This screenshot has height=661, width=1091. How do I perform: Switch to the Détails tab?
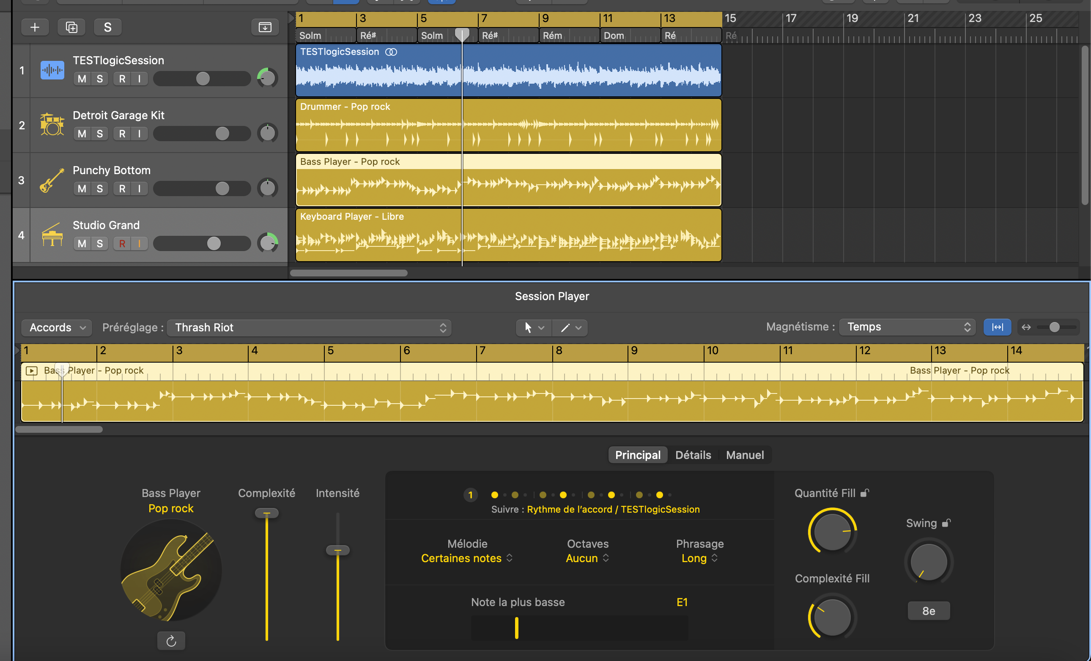693,454
